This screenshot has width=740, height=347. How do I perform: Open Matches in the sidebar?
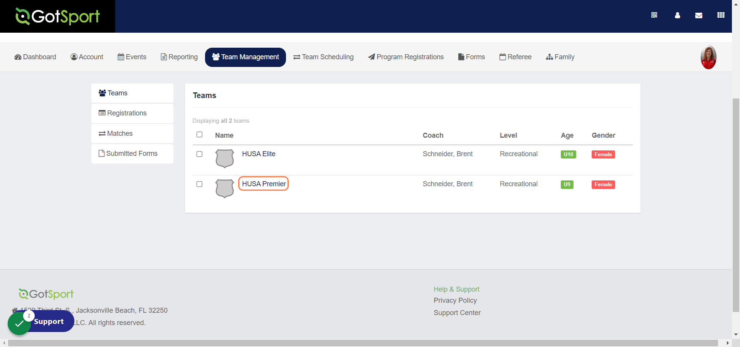point(132,133)
